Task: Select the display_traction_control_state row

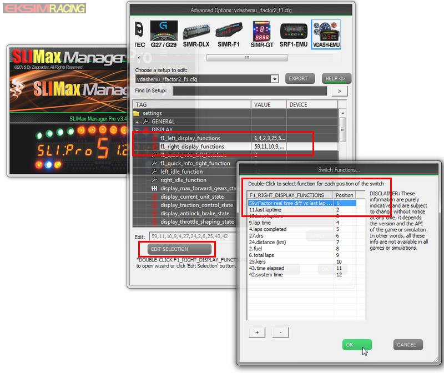Action: pos(185,205)
